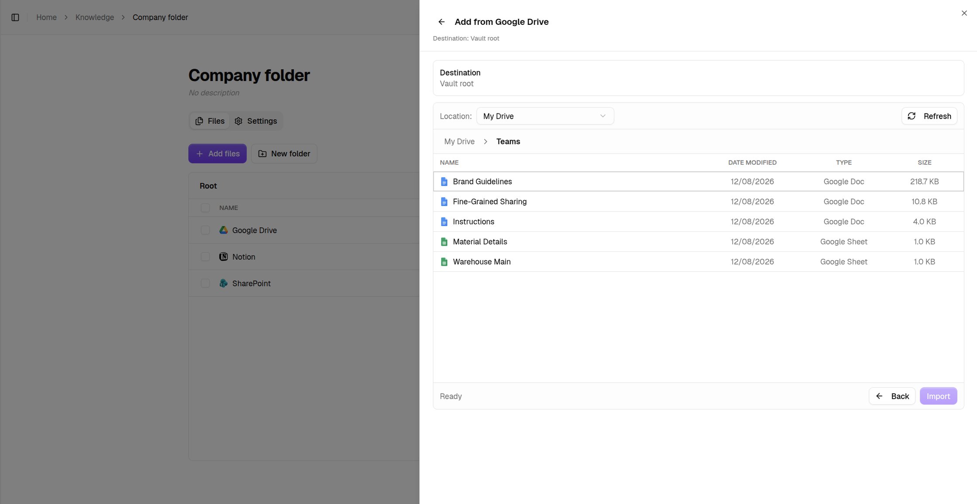Viewport: 977px width, 504px height.
Task: Click the Vault root destination value
Action: pos(457,84)
